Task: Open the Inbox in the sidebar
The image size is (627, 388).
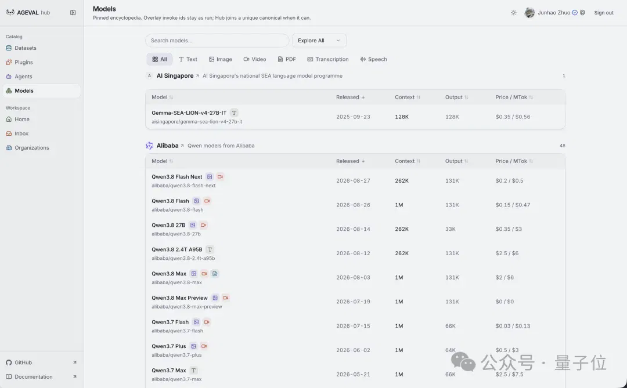Action: (42, 133)
